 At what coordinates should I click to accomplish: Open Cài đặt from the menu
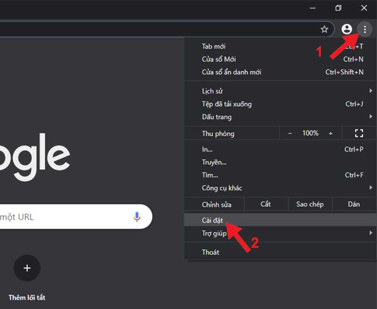pos(212,220)
